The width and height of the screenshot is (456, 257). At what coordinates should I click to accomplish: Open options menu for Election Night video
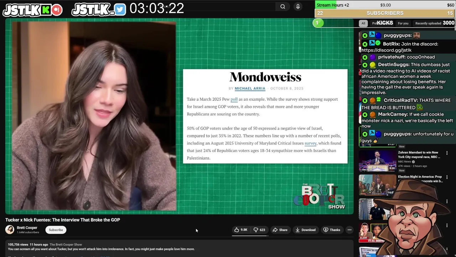(x=447, y=177)
